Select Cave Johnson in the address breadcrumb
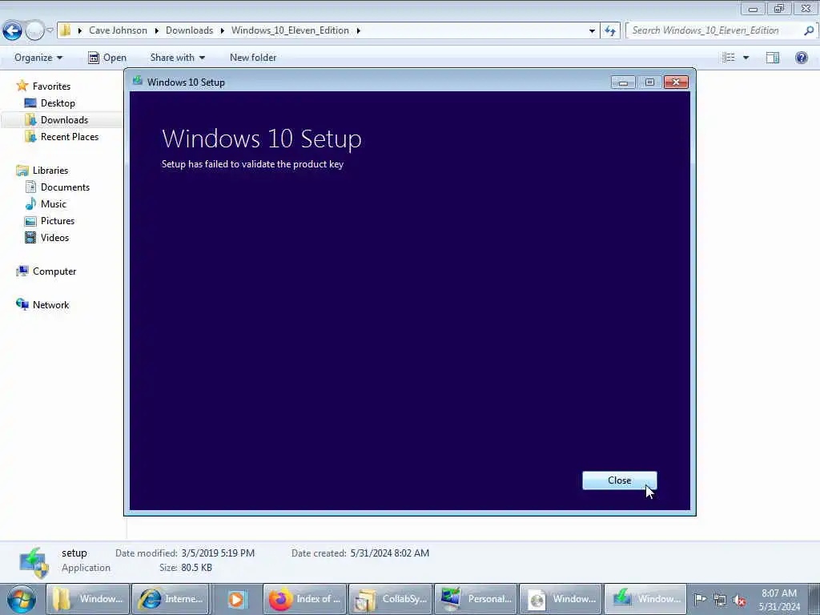 point(118,30)
